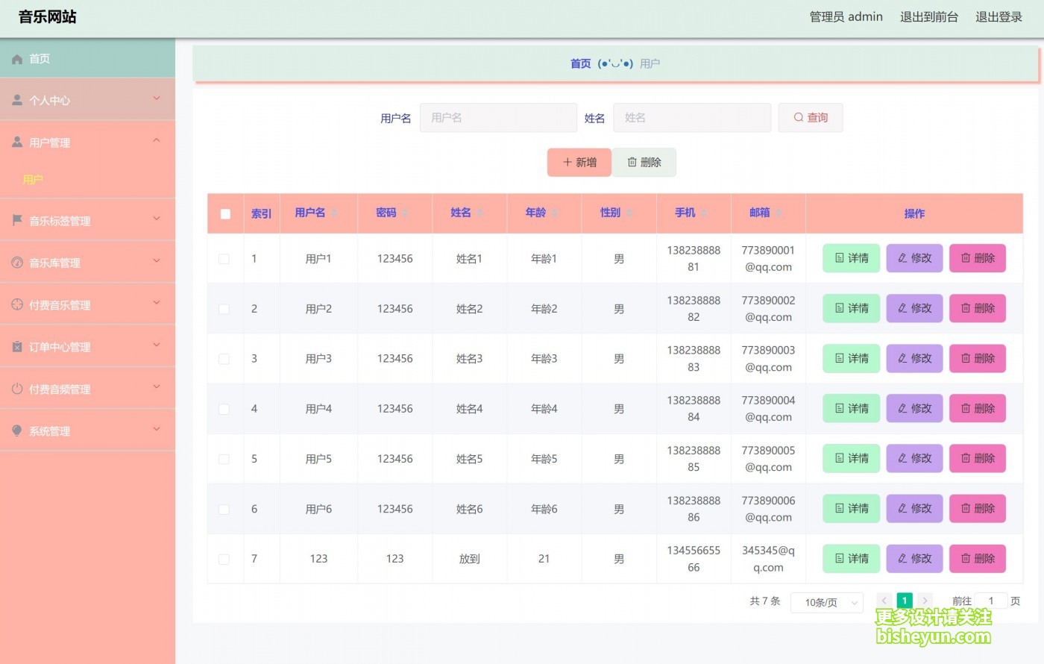Expand the 音乐库管理 sidebar menu
1044x664 pixels.
87,262
